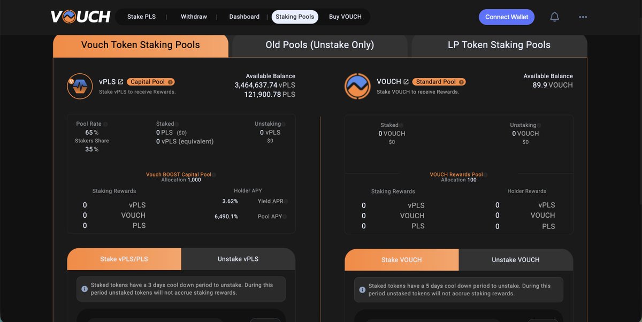Click Vouch BOOST Capital Pool label
The image size is (642, 322).
tap(179, 175)
